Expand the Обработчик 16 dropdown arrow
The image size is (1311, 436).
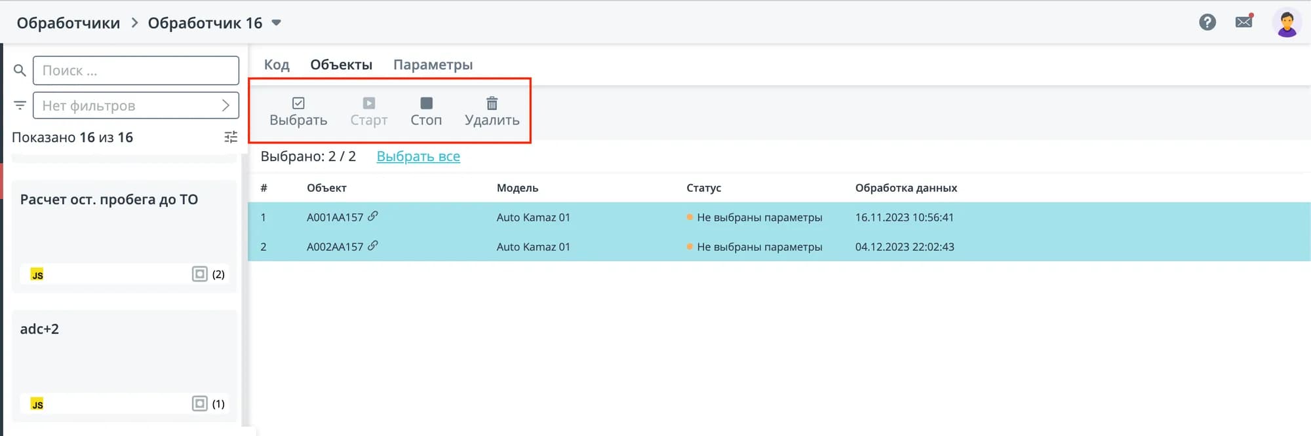coord(277,23)
